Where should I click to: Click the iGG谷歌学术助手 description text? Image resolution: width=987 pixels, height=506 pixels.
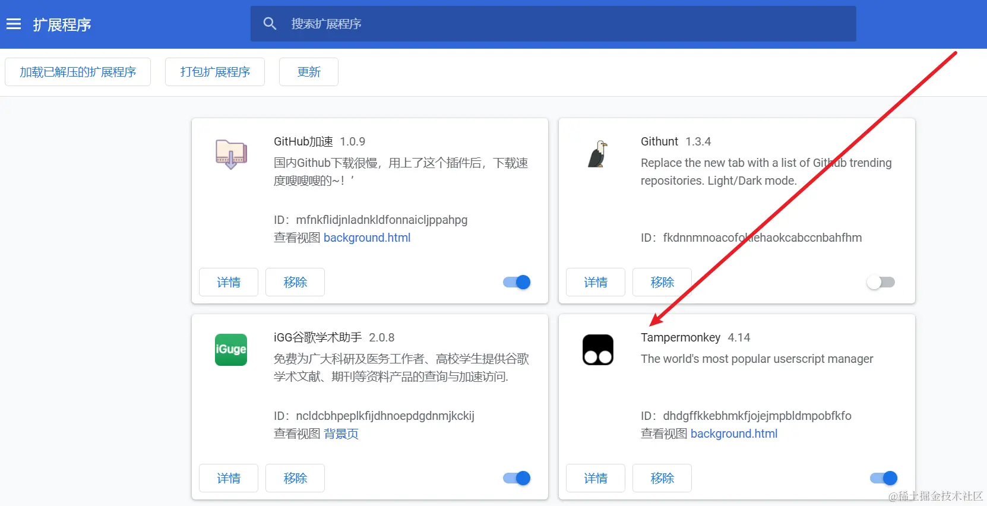click(401, 368)
